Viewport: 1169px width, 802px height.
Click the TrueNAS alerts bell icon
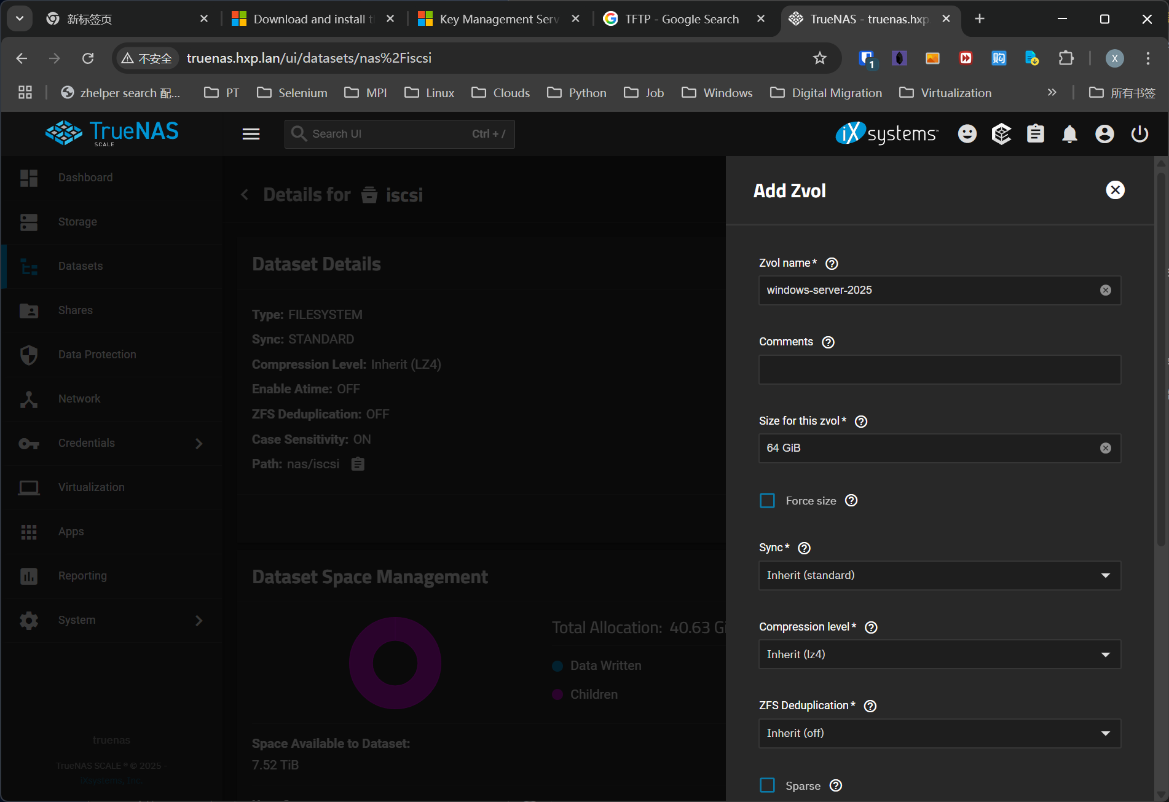coord(1069,134)
